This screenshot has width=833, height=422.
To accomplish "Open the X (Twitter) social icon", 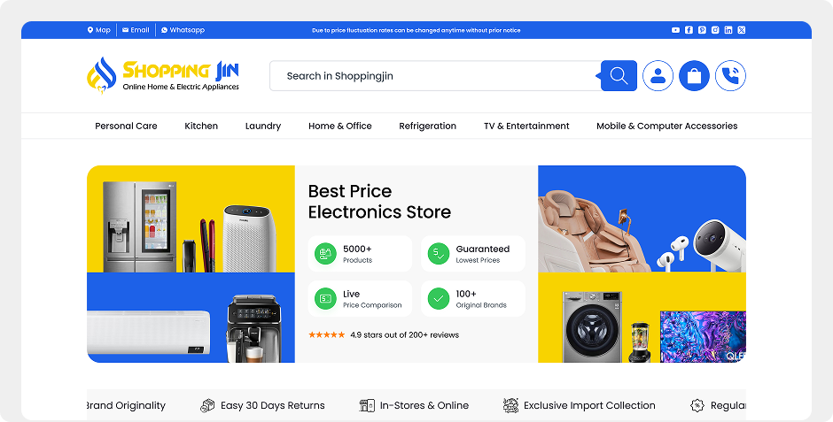I will pos(742,30).
